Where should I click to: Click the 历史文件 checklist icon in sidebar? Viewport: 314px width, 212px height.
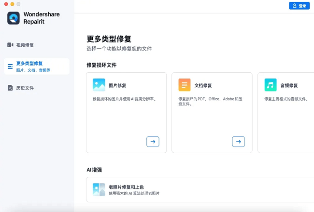coord(10,88)
